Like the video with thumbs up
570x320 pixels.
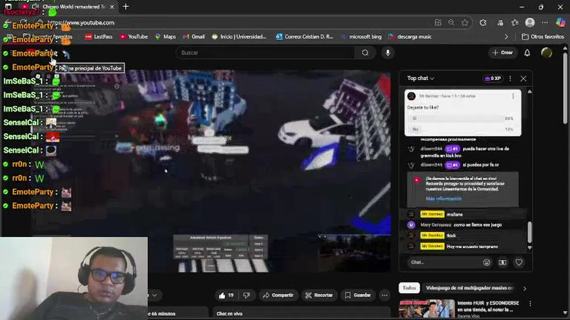(x=226, y=295)
